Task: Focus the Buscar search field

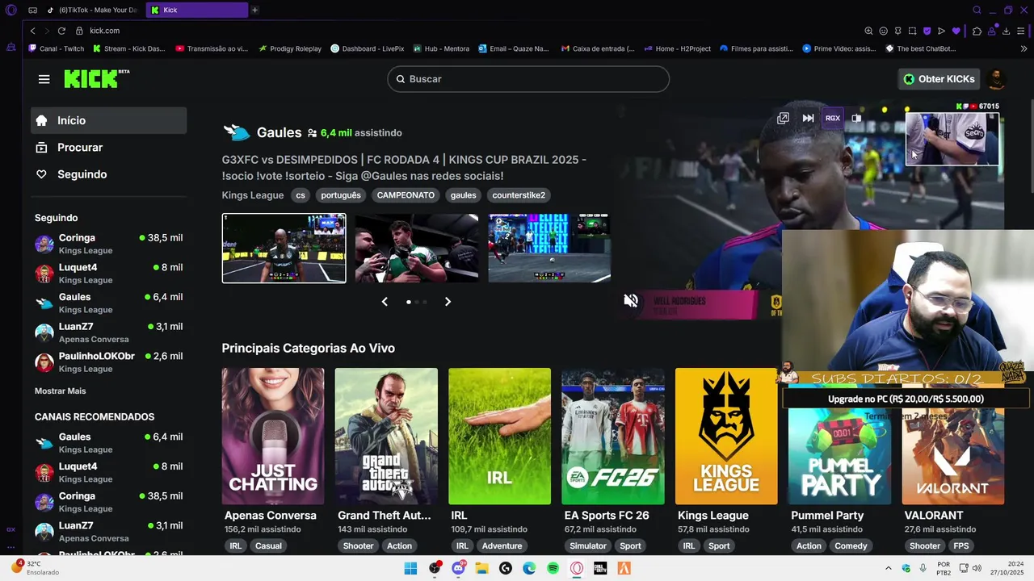Action: pos(528,79)
